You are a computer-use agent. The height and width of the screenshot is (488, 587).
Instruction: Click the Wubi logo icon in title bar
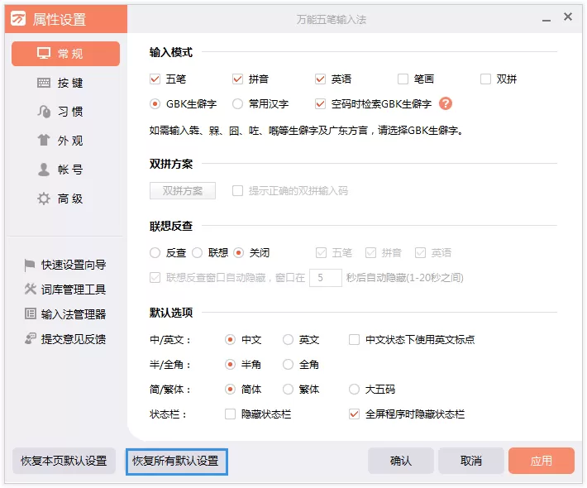18,18
